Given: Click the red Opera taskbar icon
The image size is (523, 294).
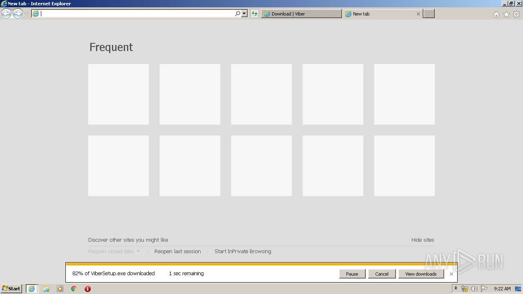Looking at the screenshot, I should point(87,289).
